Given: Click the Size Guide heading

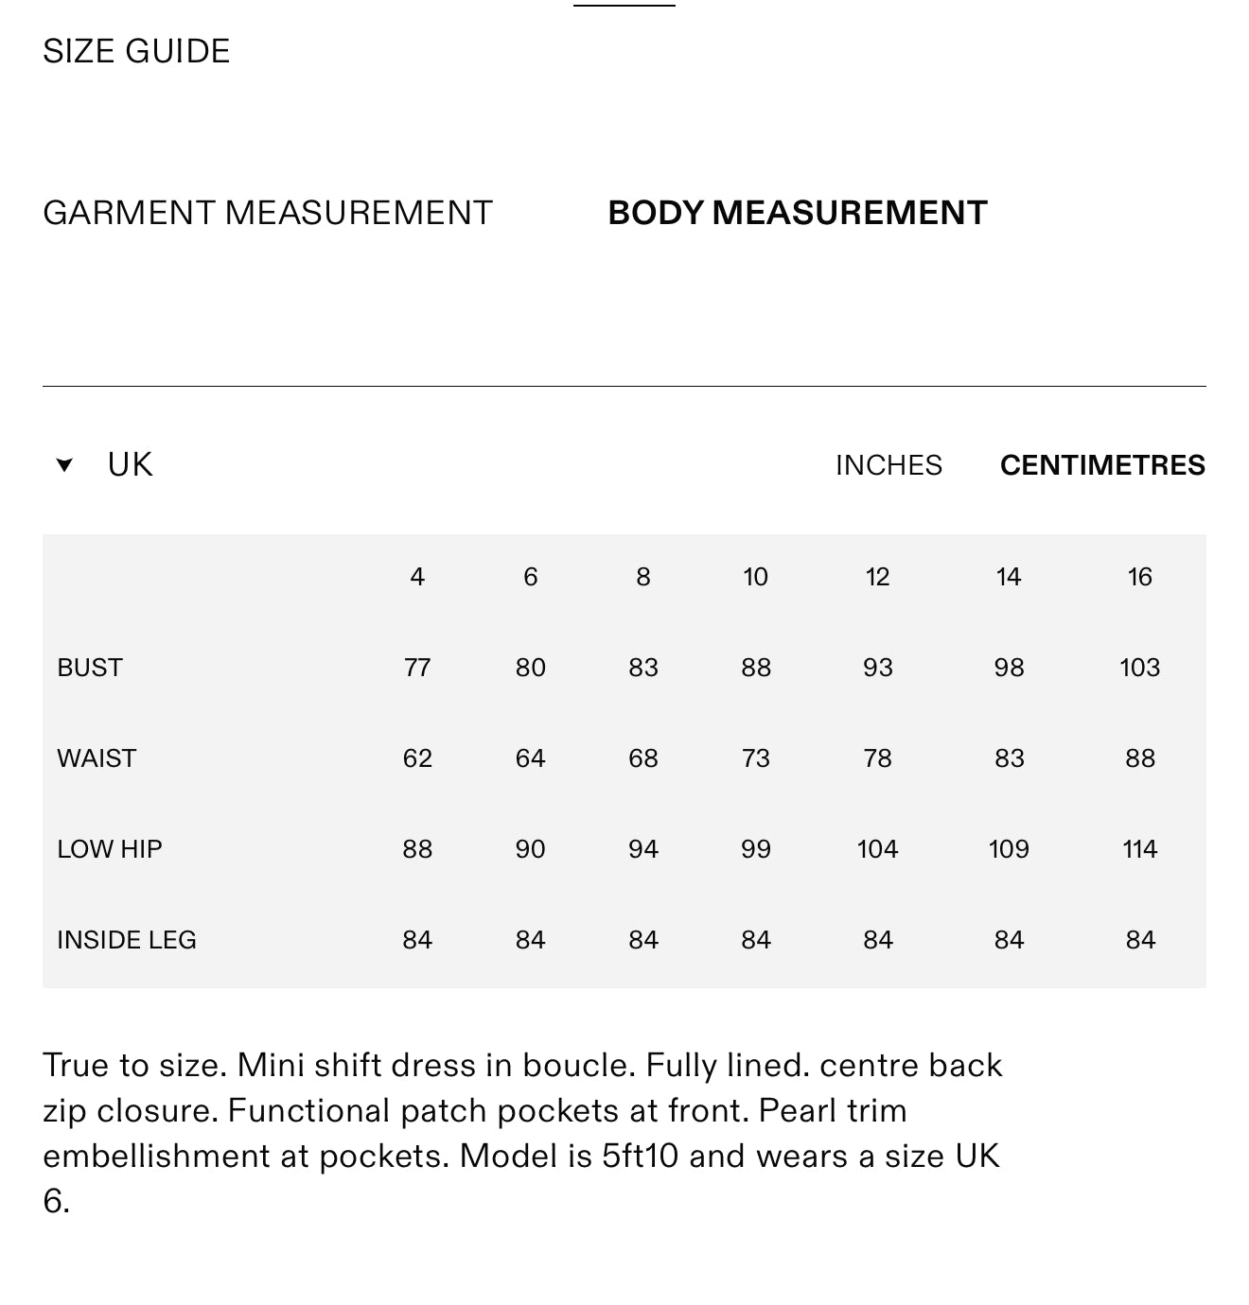Looking at the screenshot, I should pos(136,51).
